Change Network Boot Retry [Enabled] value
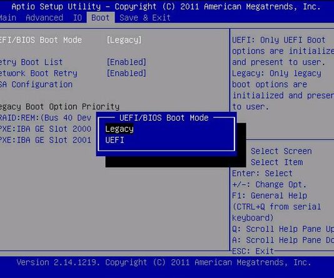This screenshot has height=278, width=334. tap(126, 73)
